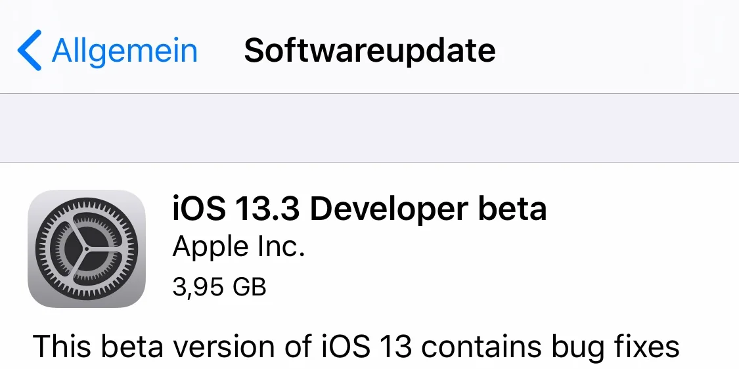Tap blank space right of Apple Inc.
Viewport: 739px width, 369px height.
518,247
